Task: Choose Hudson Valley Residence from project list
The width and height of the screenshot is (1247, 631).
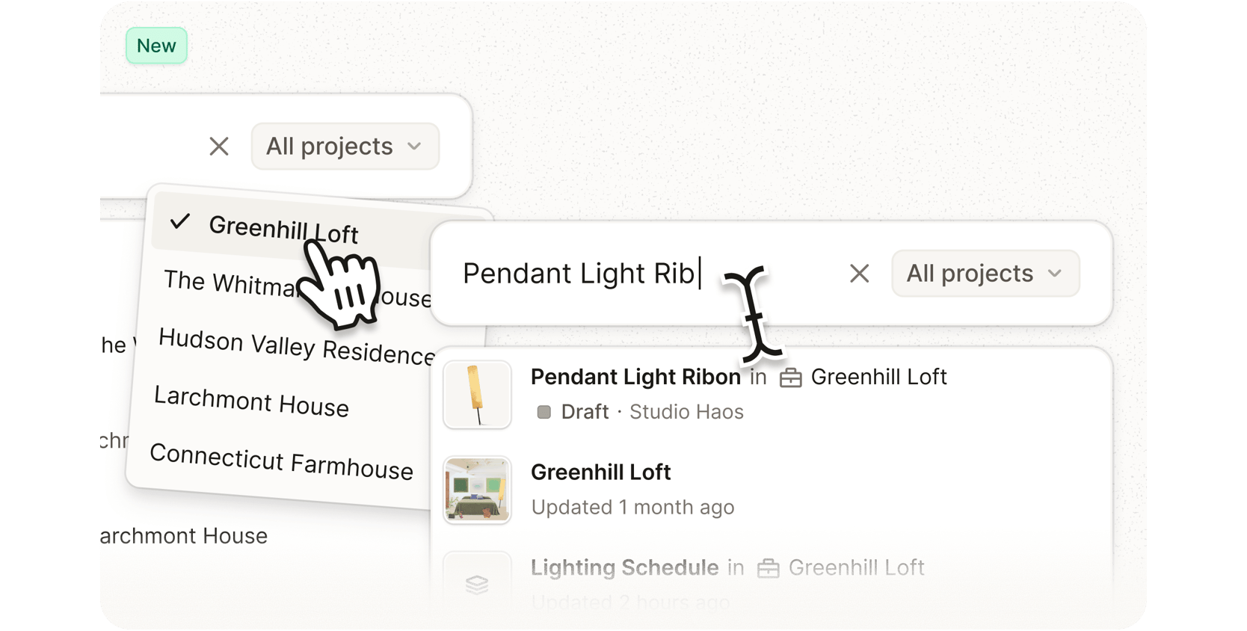Action: (297, 347)
